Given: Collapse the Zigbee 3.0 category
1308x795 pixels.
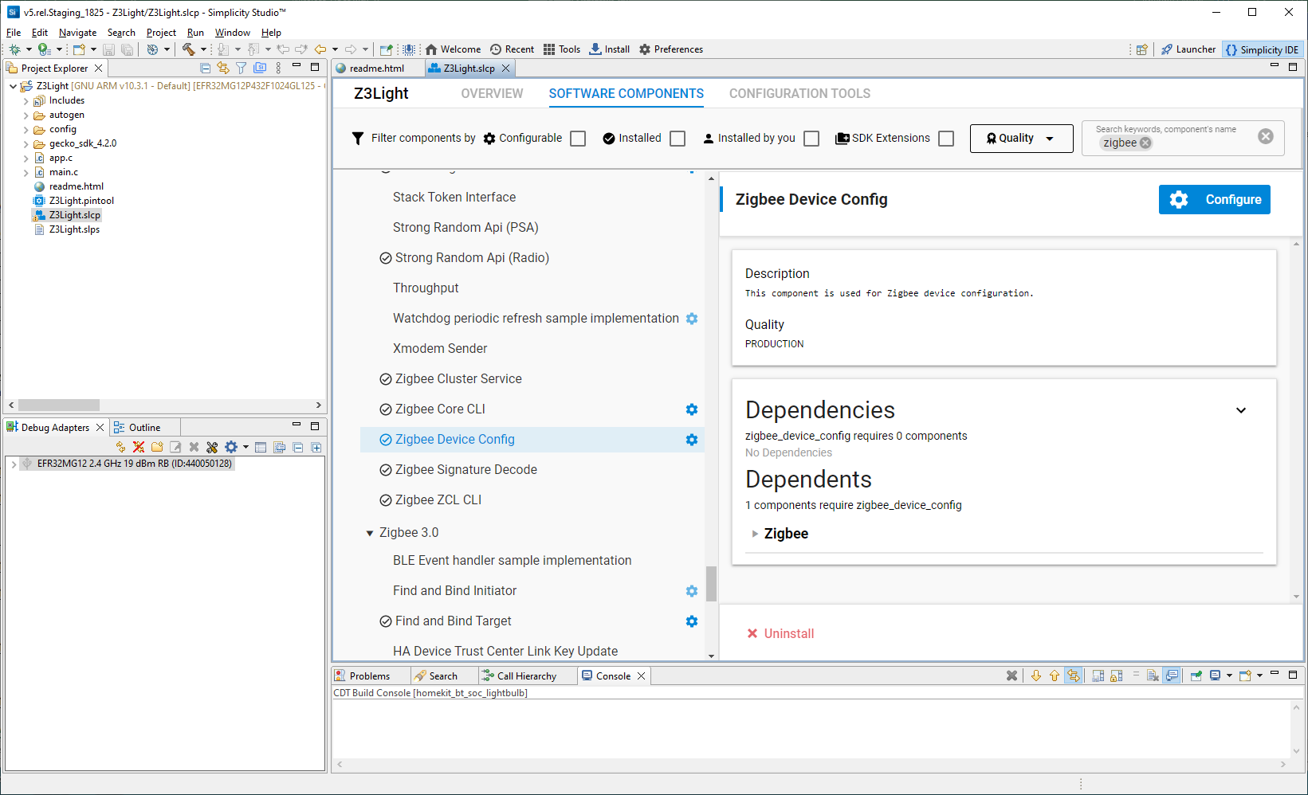Looking at the screenshot, I should [x=370, y=533].
